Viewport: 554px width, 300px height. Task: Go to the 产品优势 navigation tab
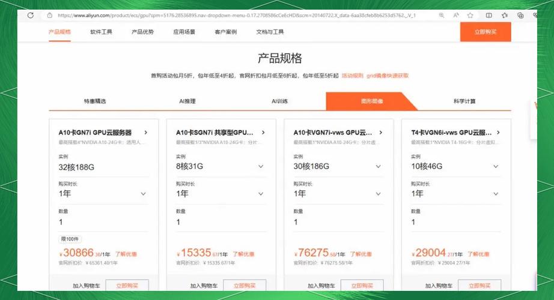[x=143, y=32]
